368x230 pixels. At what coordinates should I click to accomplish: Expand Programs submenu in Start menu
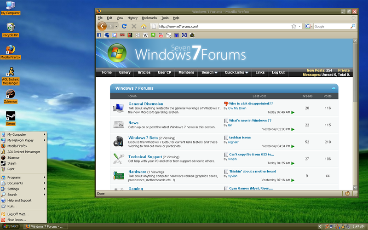[23, 178]
